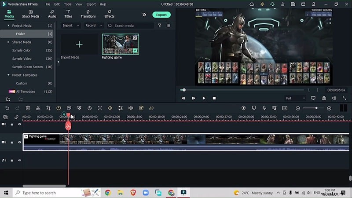The image size is (352, 198).
Task: Add a marker with shield icon
Action: (254, 108)
